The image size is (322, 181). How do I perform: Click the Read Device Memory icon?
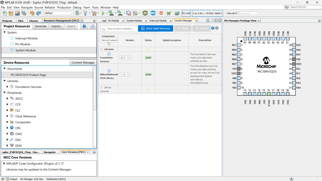120,13
